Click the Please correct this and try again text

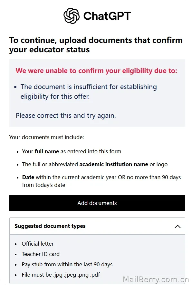(66, 116)
